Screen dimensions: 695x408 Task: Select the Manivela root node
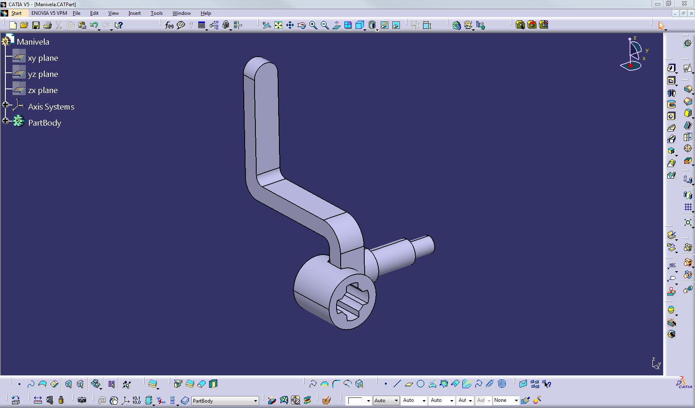33,42
